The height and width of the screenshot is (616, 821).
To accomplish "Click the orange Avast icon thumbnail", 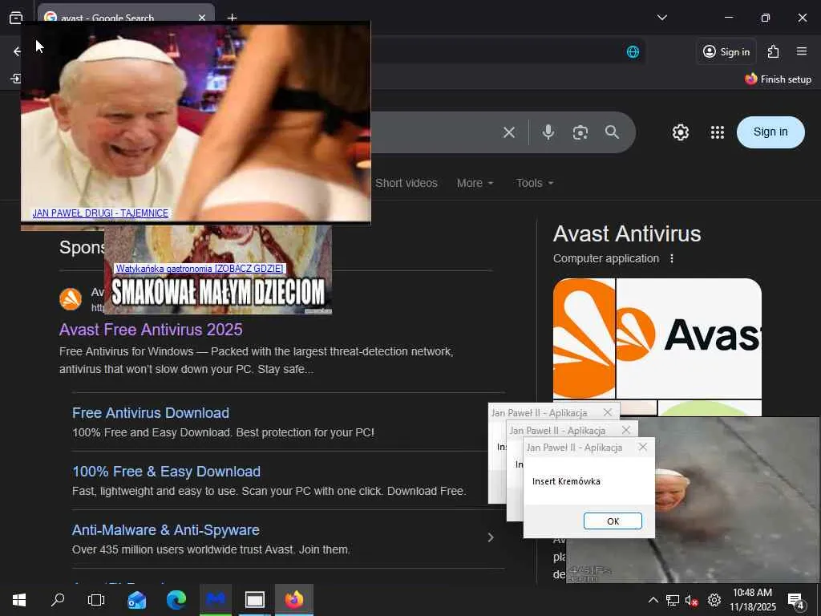I will coord(584,338).
